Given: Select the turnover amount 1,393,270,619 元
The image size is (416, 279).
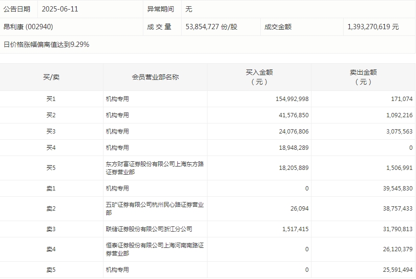Looking at the screenshot, I should pyautogui.click(x=373, y=27).
